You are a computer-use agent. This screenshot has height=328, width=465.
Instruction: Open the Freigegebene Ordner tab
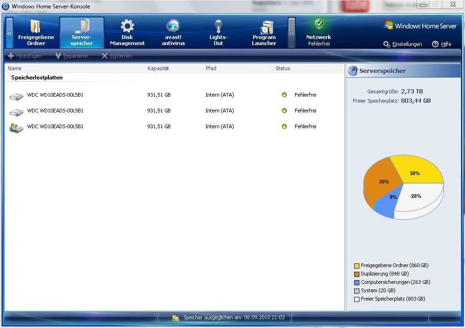(x=36, y=33)
